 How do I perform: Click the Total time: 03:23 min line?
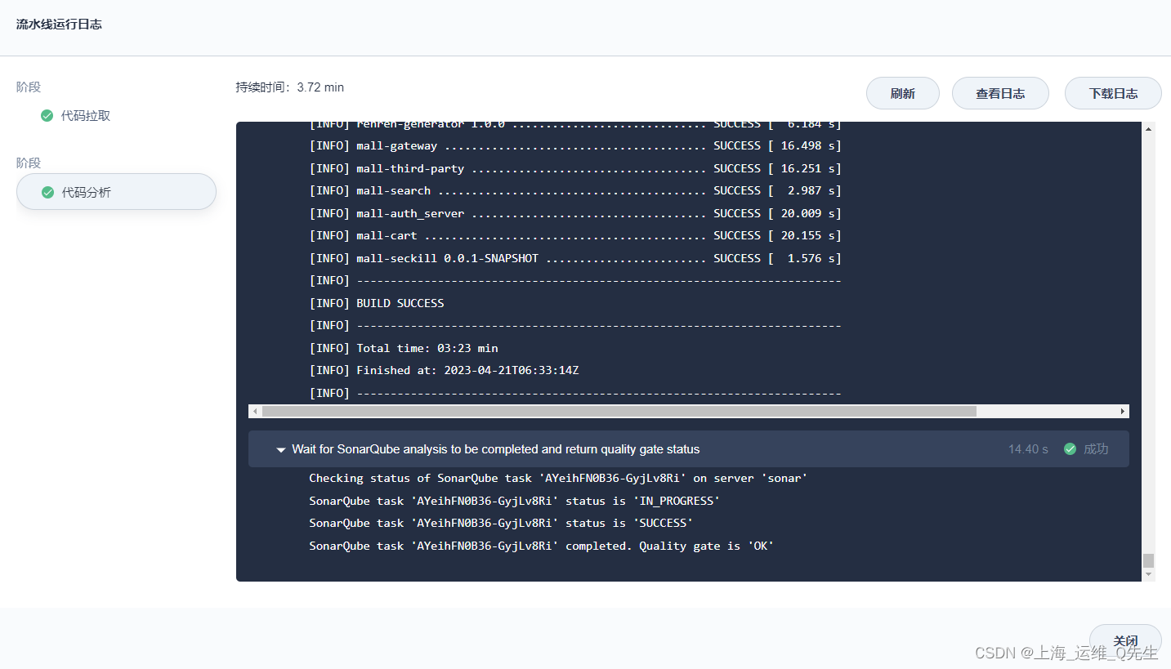pos(404,348)
